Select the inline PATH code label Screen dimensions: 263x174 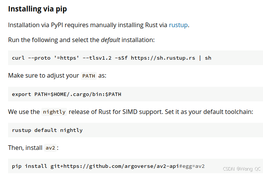[89, 76]
